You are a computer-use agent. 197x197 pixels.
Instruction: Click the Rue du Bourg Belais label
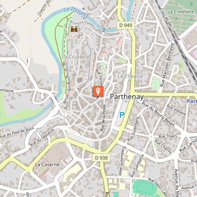[158, 114]
